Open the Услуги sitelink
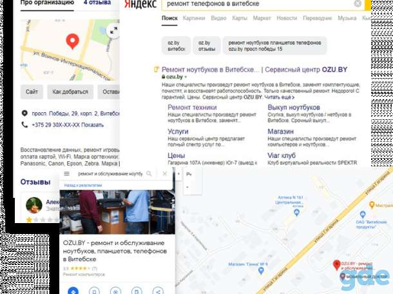This screenshot has height=294, width=393. coord(178,132)
